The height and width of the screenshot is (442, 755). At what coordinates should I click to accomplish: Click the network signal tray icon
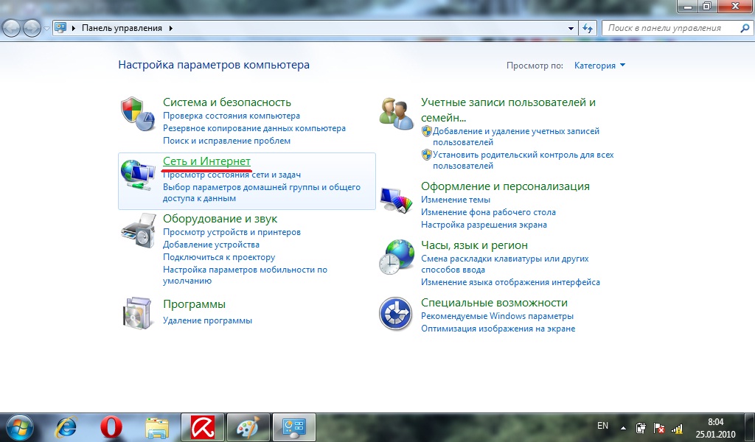coord(677,428)
